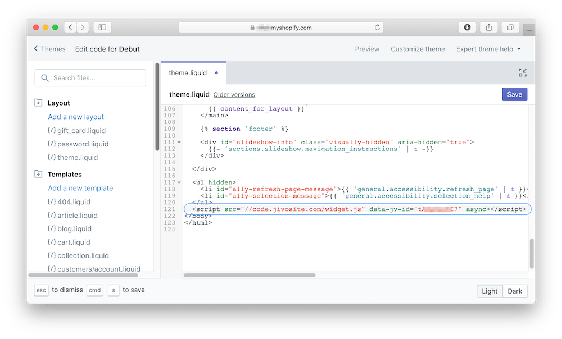This screenshot has width=562, height=339.
Task: Go back with the Safari back arrow
Action: pyautogui.click(x=70, y=27)
